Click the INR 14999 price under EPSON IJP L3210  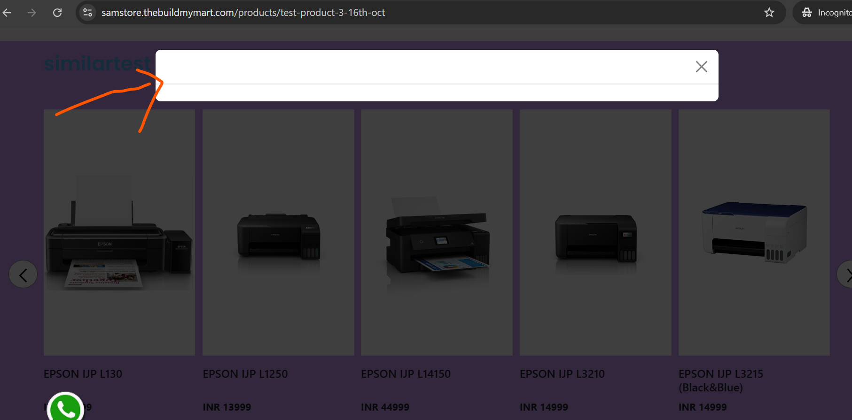(544, 407)
